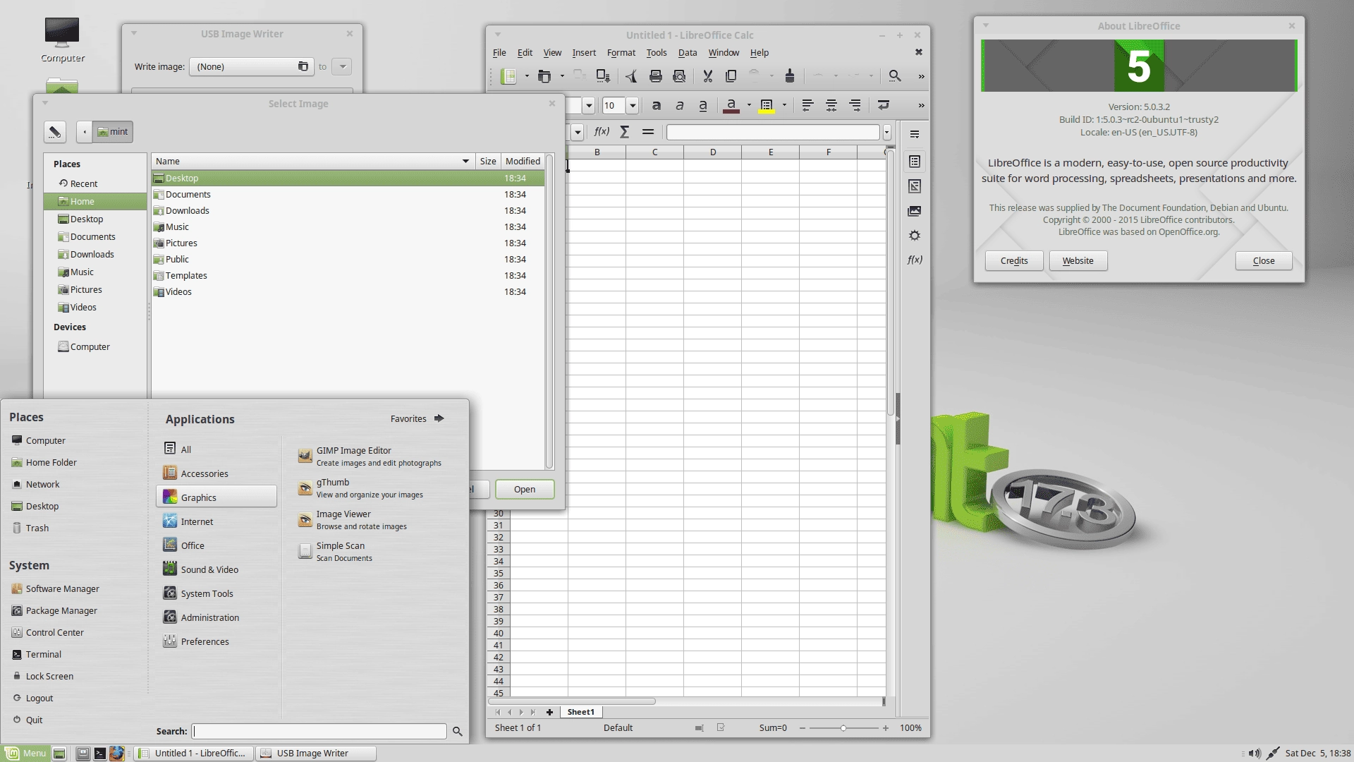This screenshot has height=762, width=1354.
Task: Click the New spreadsheet icon in Calc toolbar
Action: click(508, 76)
